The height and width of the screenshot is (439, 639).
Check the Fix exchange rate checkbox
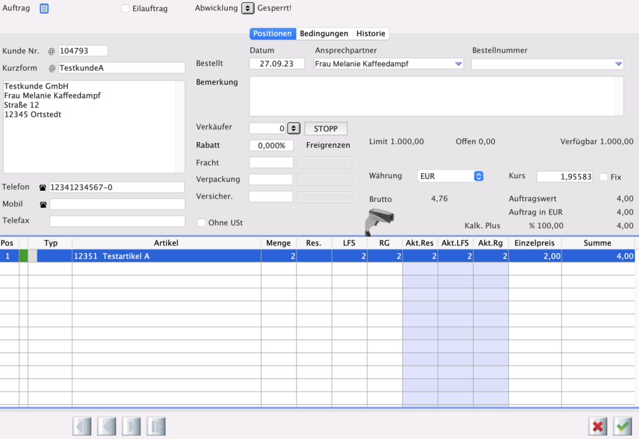tap(603, 177)
